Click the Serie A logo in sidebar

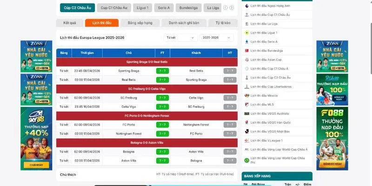pyautogui.click(x=246, y=41)
